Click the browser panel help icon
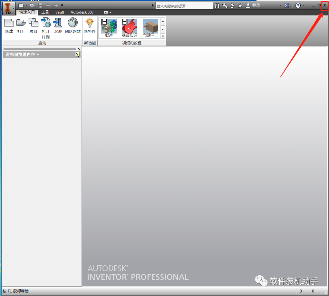 pos(77,54)
